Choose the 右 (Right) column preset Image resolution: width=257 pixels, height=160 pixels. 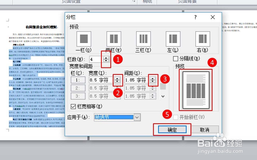(202, 39)
